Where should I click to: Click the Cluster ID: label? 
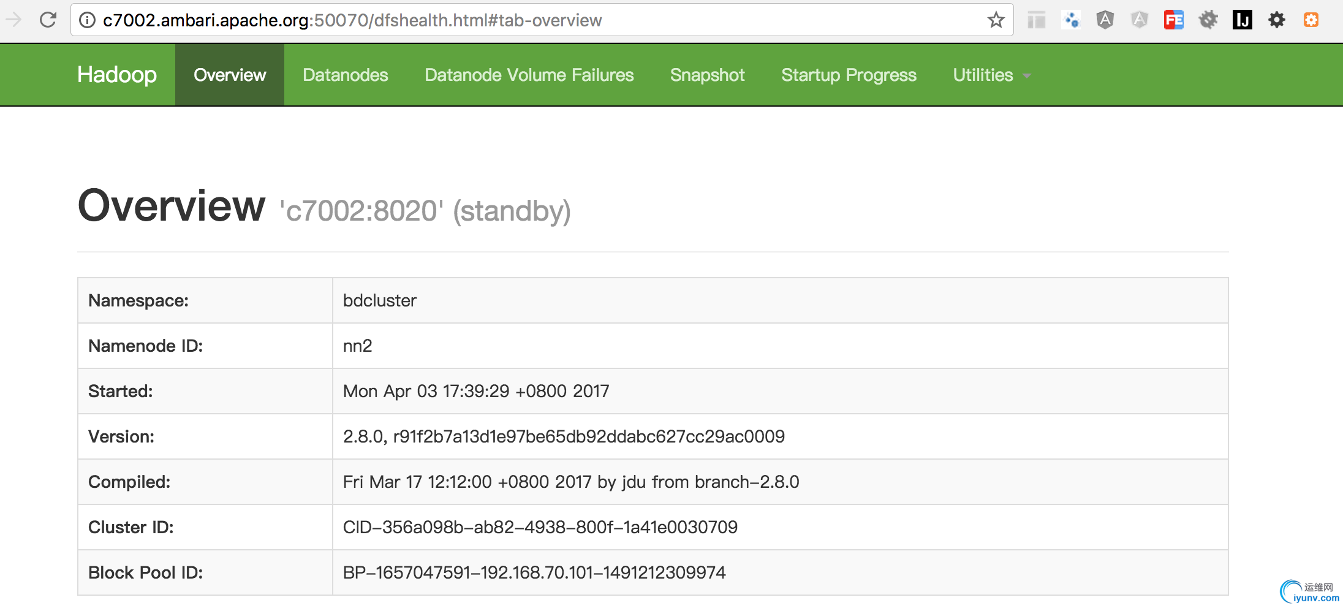(x=131, y=527)
